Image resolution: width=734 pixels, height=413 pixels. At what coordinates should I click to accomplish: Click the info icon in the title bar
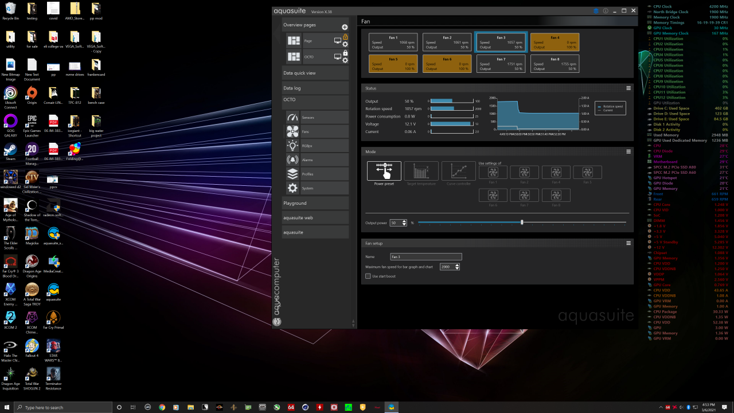[606, 11]
